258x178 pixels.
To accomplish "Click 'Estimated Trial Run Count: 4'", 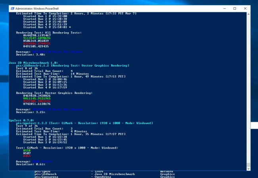I will 44,71.
